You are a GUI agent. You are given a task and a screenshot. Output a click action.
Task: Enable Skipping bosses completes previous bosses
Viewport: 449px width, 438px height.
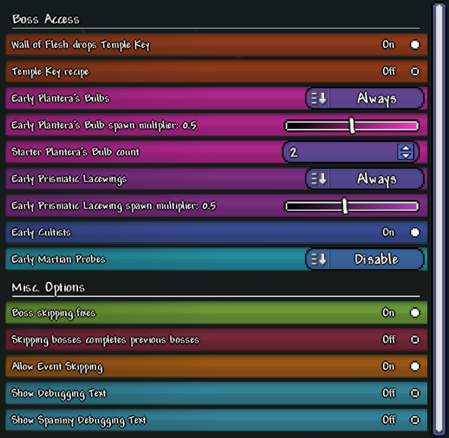click(x=415, y=340)
